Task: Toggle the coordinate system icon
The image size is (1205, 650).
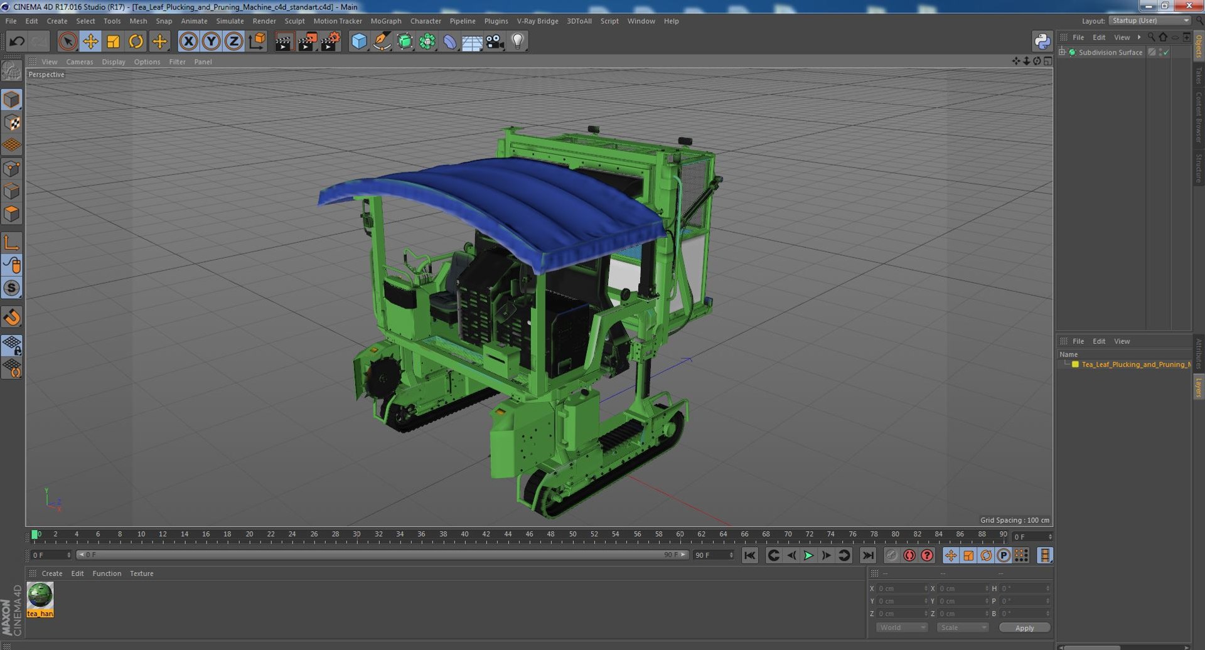Action: [x=257, y=41]
